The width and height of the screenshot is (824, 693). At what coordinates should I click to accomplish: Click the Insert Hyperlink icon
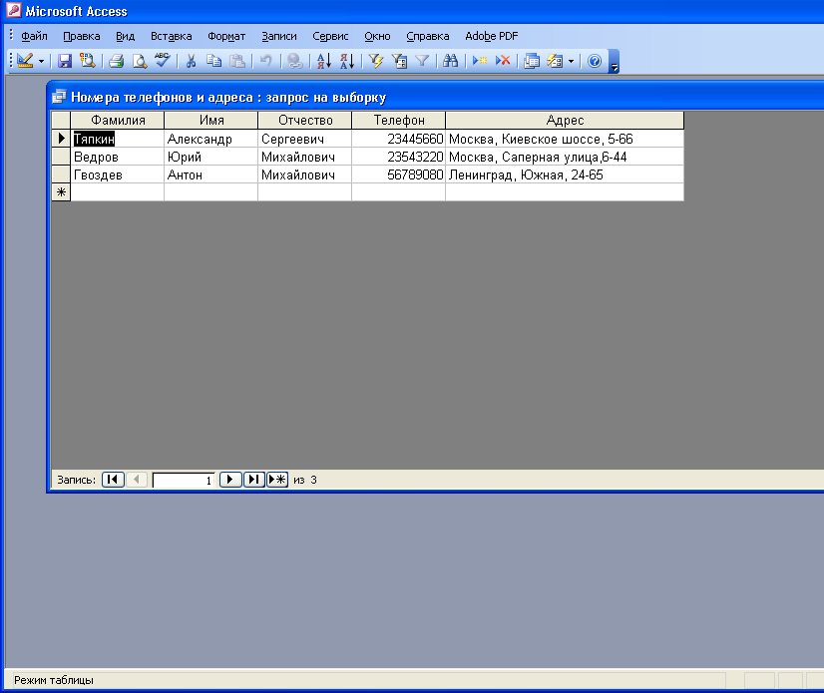[295, 61]
